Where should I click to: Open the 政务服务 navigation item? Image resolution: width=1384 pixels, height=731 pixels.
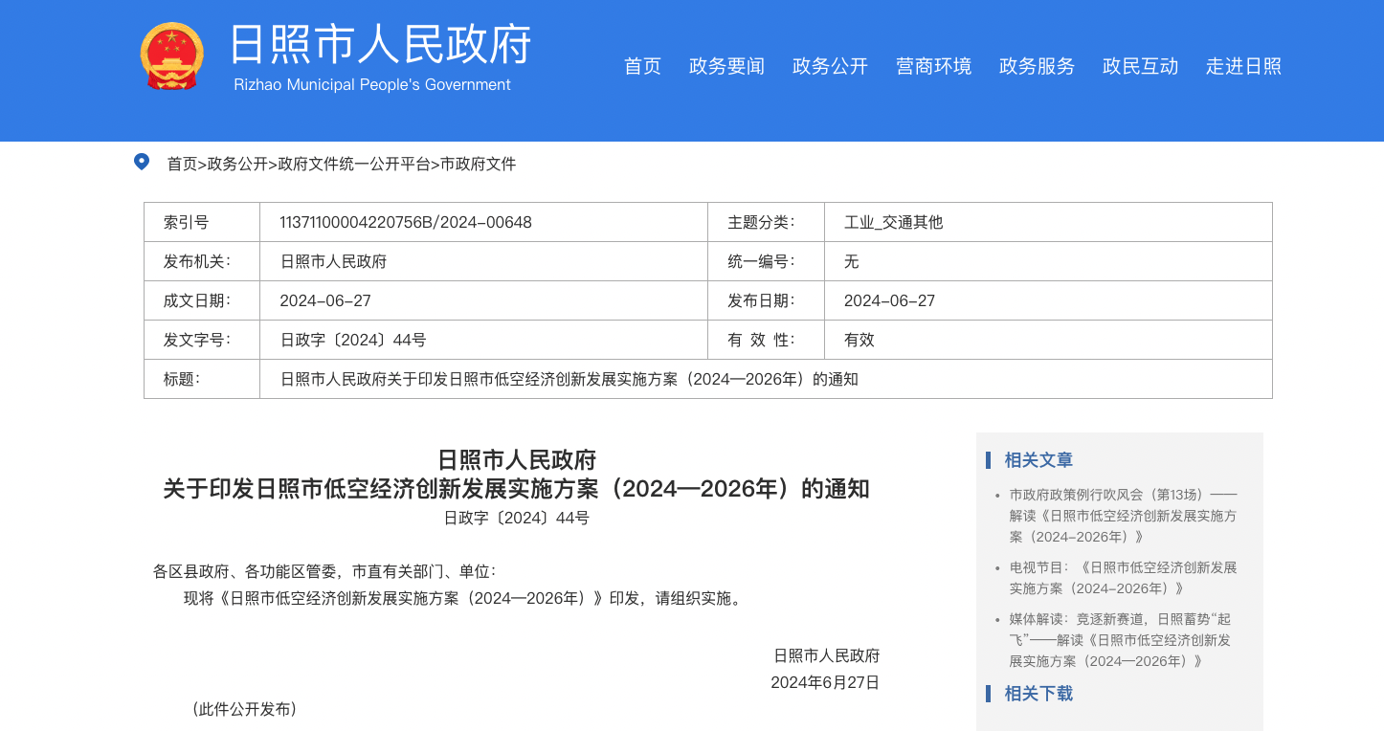[1037, 66]
